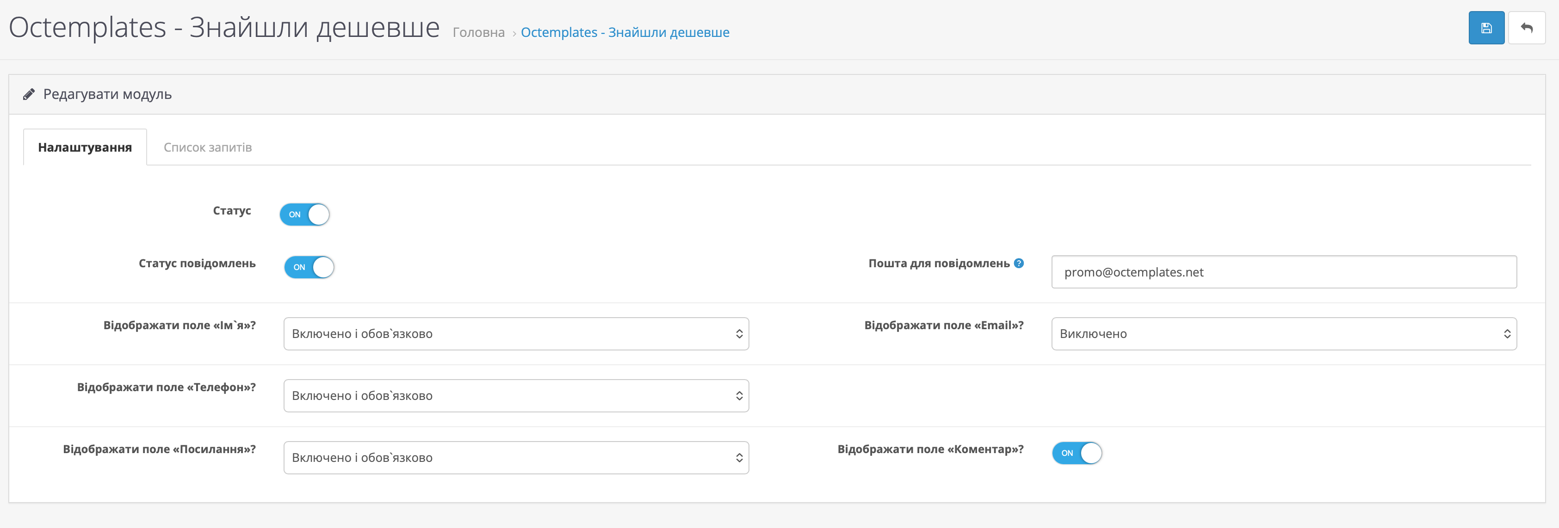Toggle the Статус switch off

304,214
